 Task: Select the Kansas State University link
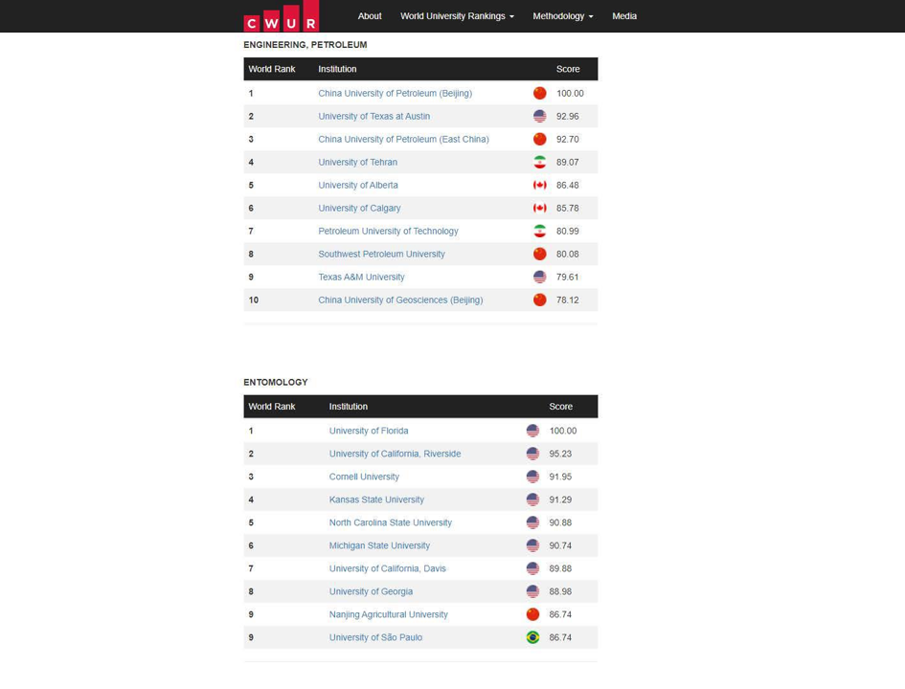click(x=376, y=500)
